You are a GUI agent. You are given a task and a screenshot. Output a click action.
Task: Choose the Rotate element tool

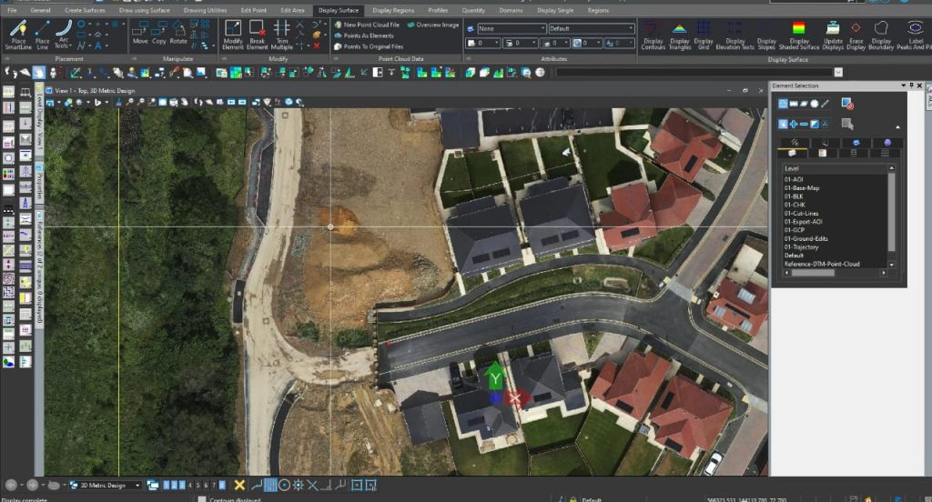coord(178,34)
